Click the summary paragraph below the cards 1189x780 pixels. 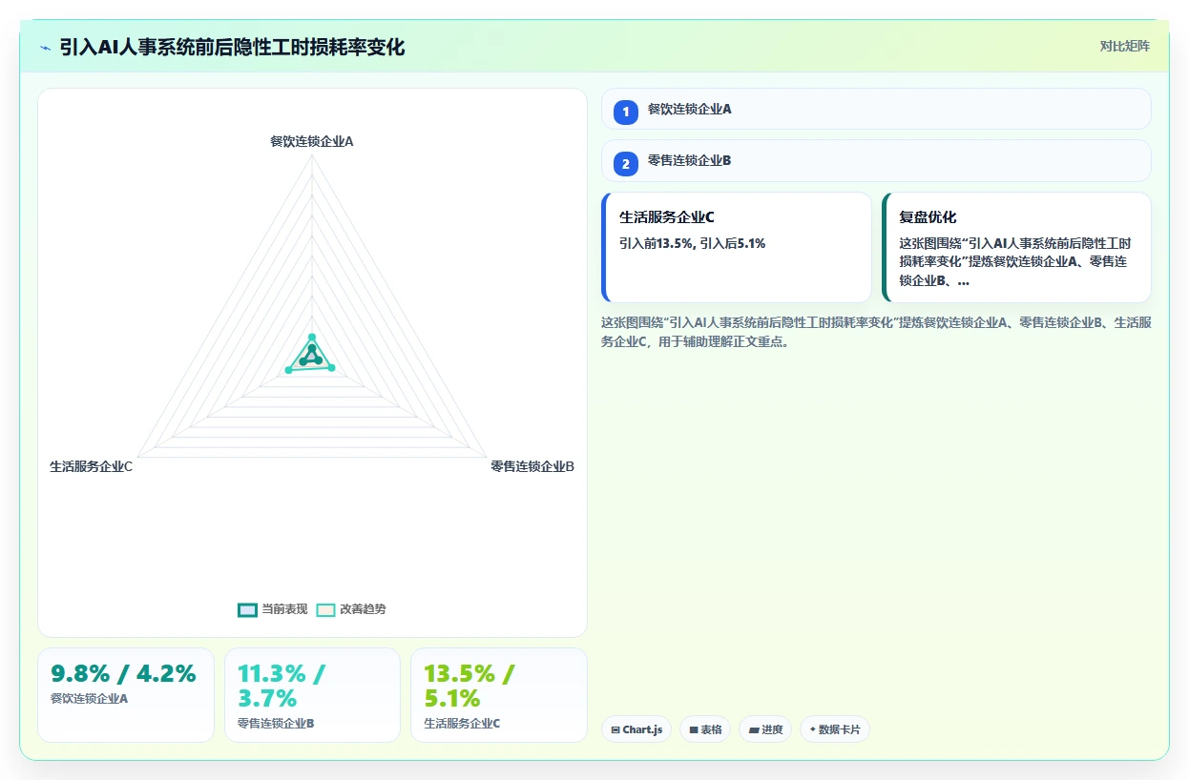point(876,332)
